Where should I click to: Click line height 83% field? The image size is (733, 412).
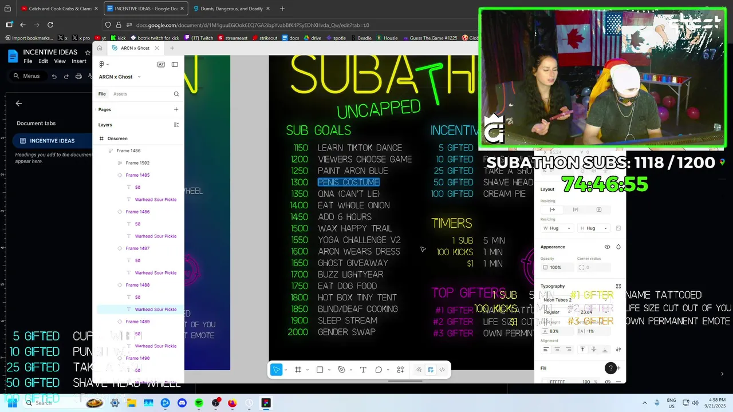coord(557,331)
